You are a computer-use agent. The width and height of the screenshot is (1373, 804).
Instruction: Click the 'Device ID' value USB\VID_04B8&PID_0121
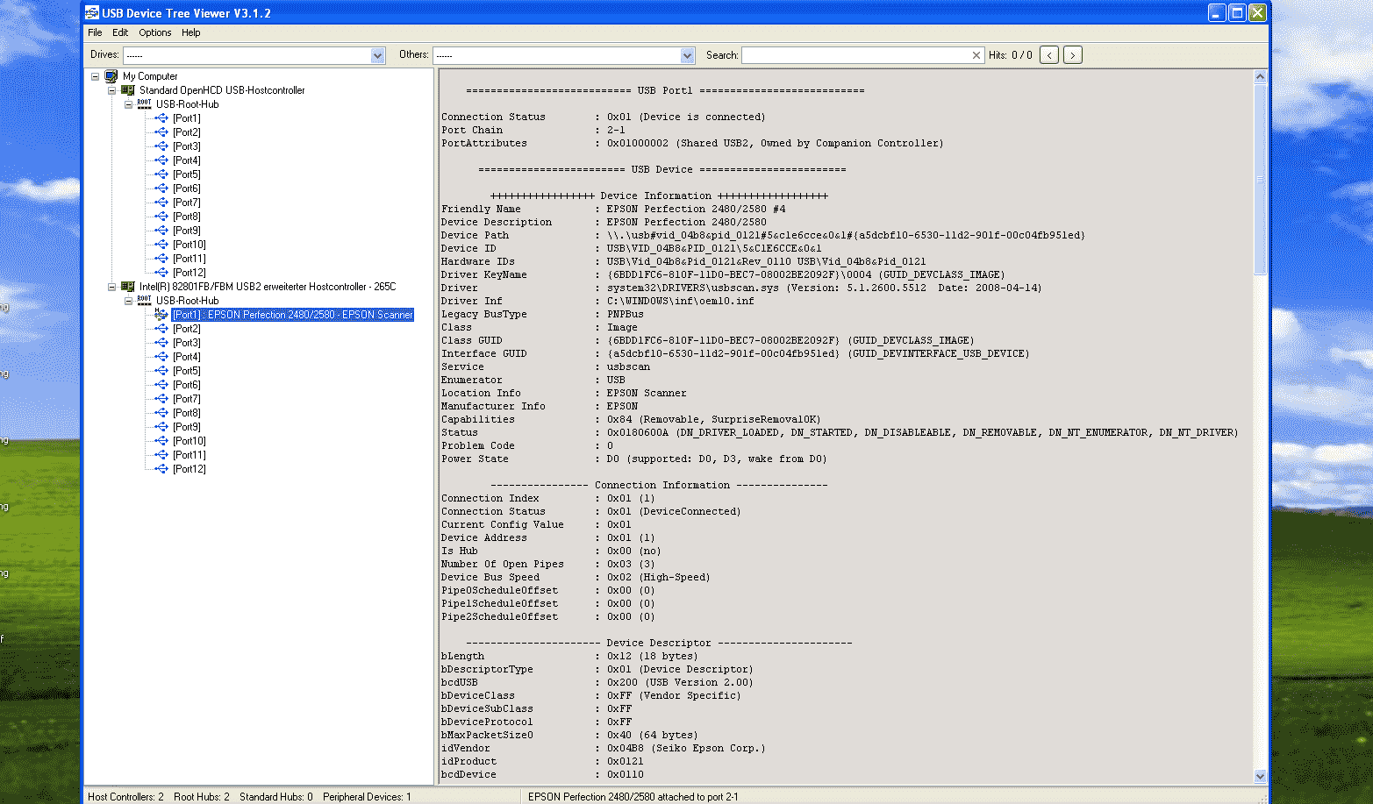[x=715, y=248]
